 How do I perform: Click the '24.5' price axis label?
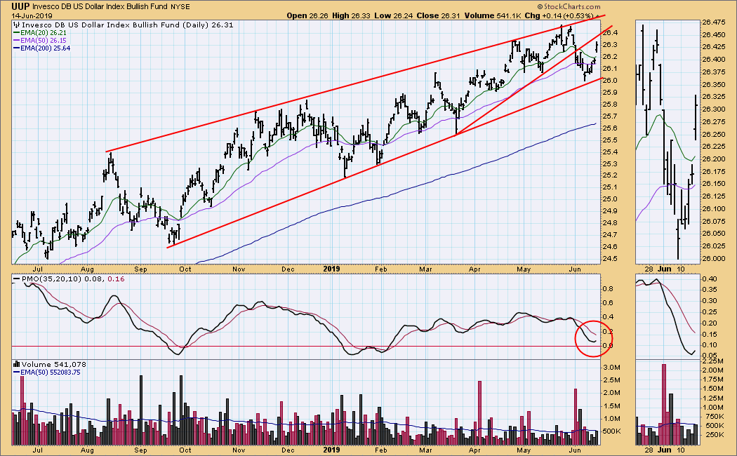pos(610,259)
